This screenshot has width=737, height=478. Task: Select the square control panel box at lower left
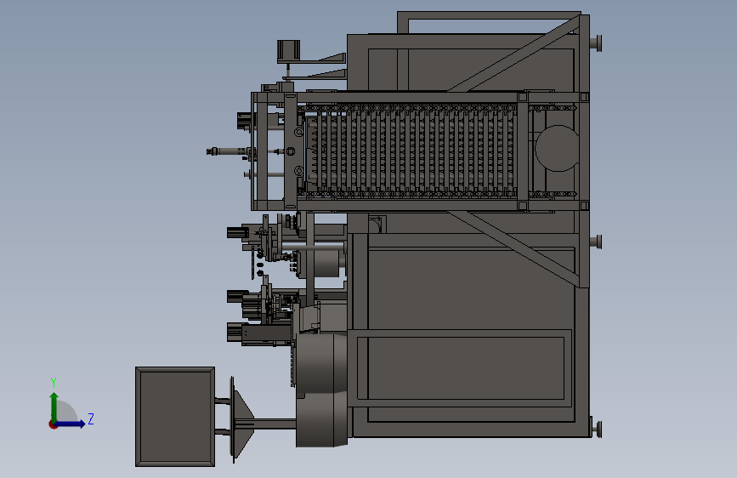[x=175, y=417]
